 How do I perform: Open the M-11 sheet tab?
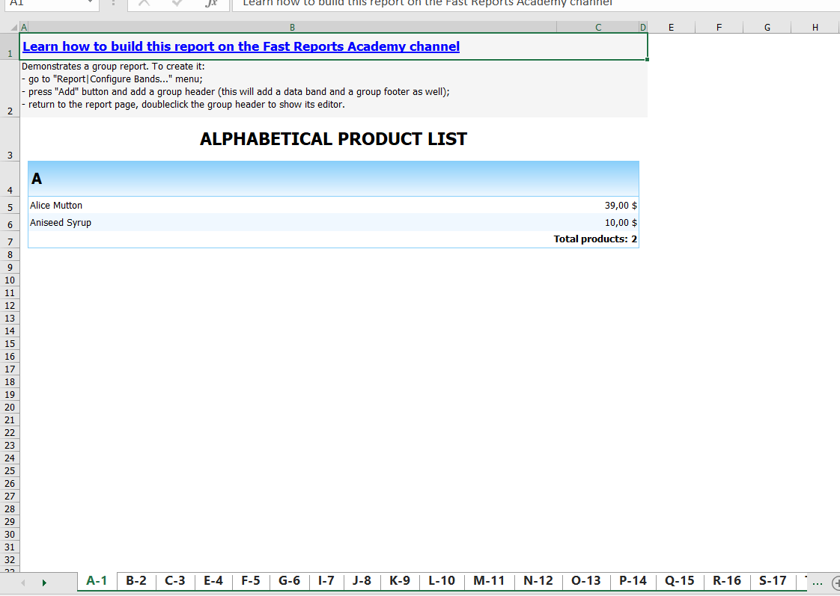coord(489,580)
